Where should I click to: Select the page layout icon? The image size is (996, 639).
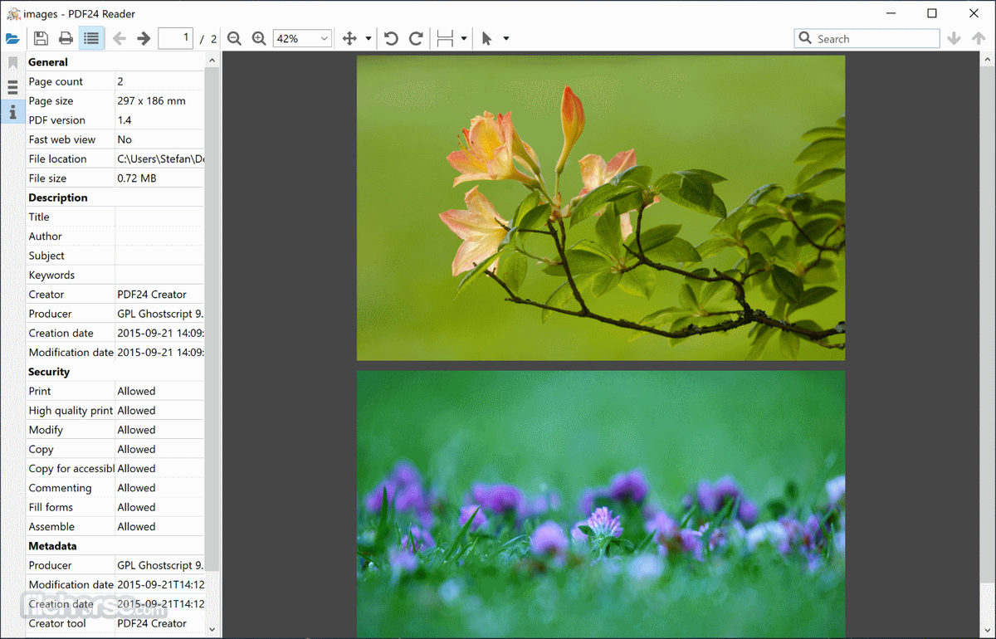(445, 38)
